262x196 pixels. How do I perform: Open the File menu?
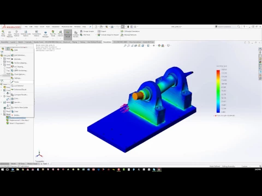26,27
